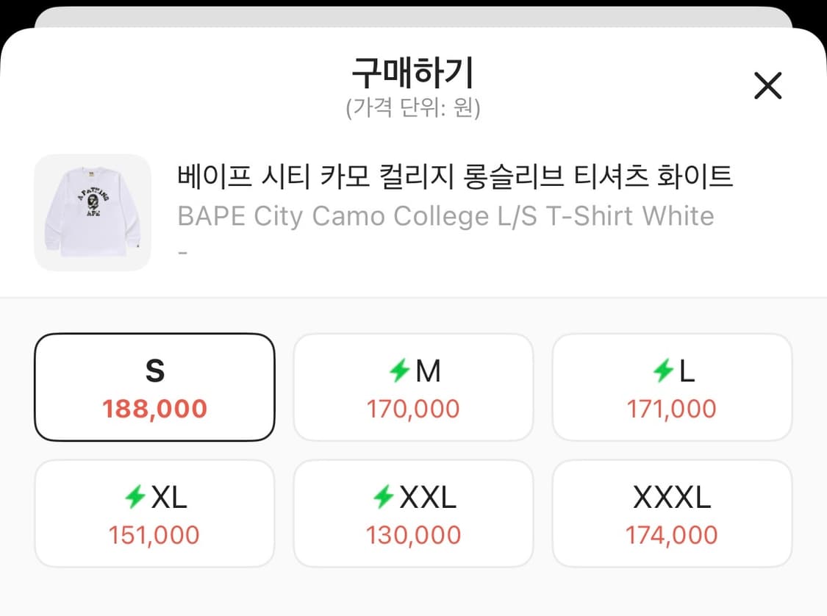The image size is (827, 616).
Task: Click the English name BAPE City Camo College
Action: (x=445, y=215)
